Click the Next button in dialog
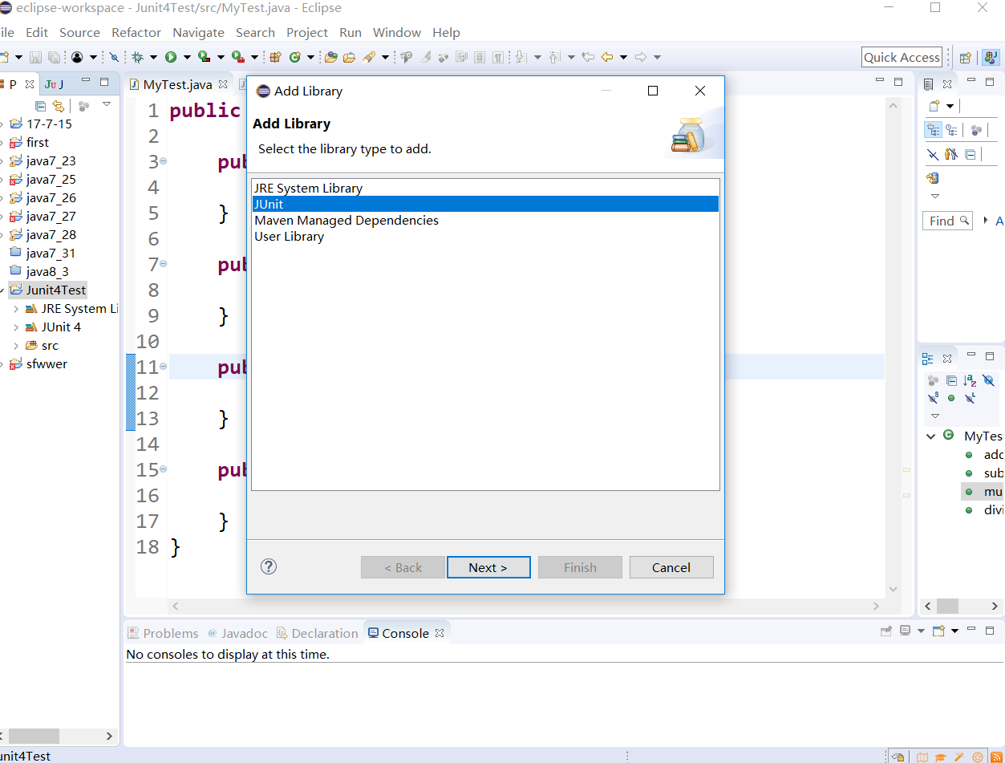This screenshot has height=763, width=1005. coord(488,567)
